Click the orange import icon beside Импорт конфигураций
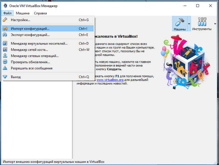This screenshot has height=165, width=219. (x=5, y=28)
